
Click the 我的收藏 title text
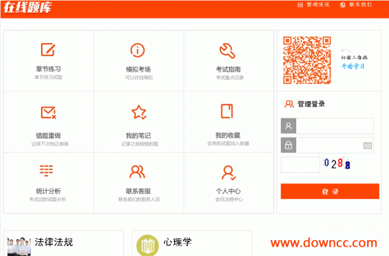click(228, 136)
